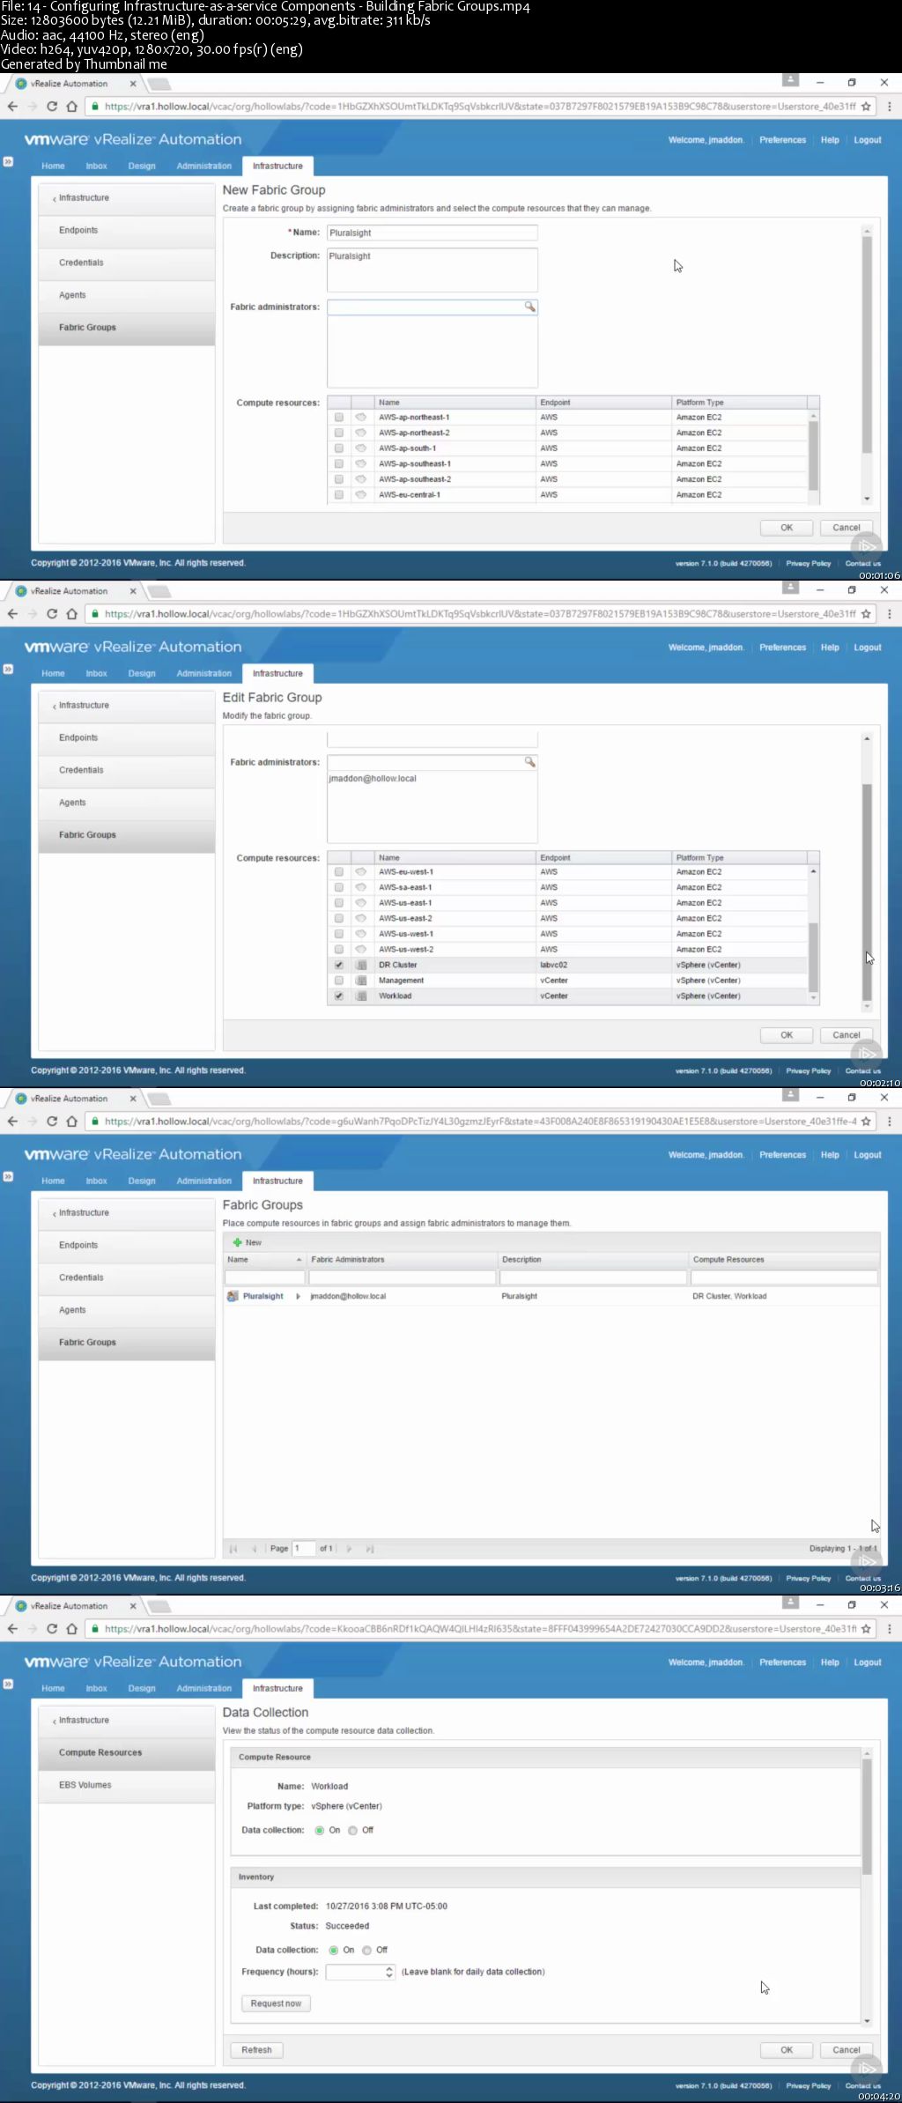
Task: Uncheck the Workload compute resource
Action: [x=339, y=996]
